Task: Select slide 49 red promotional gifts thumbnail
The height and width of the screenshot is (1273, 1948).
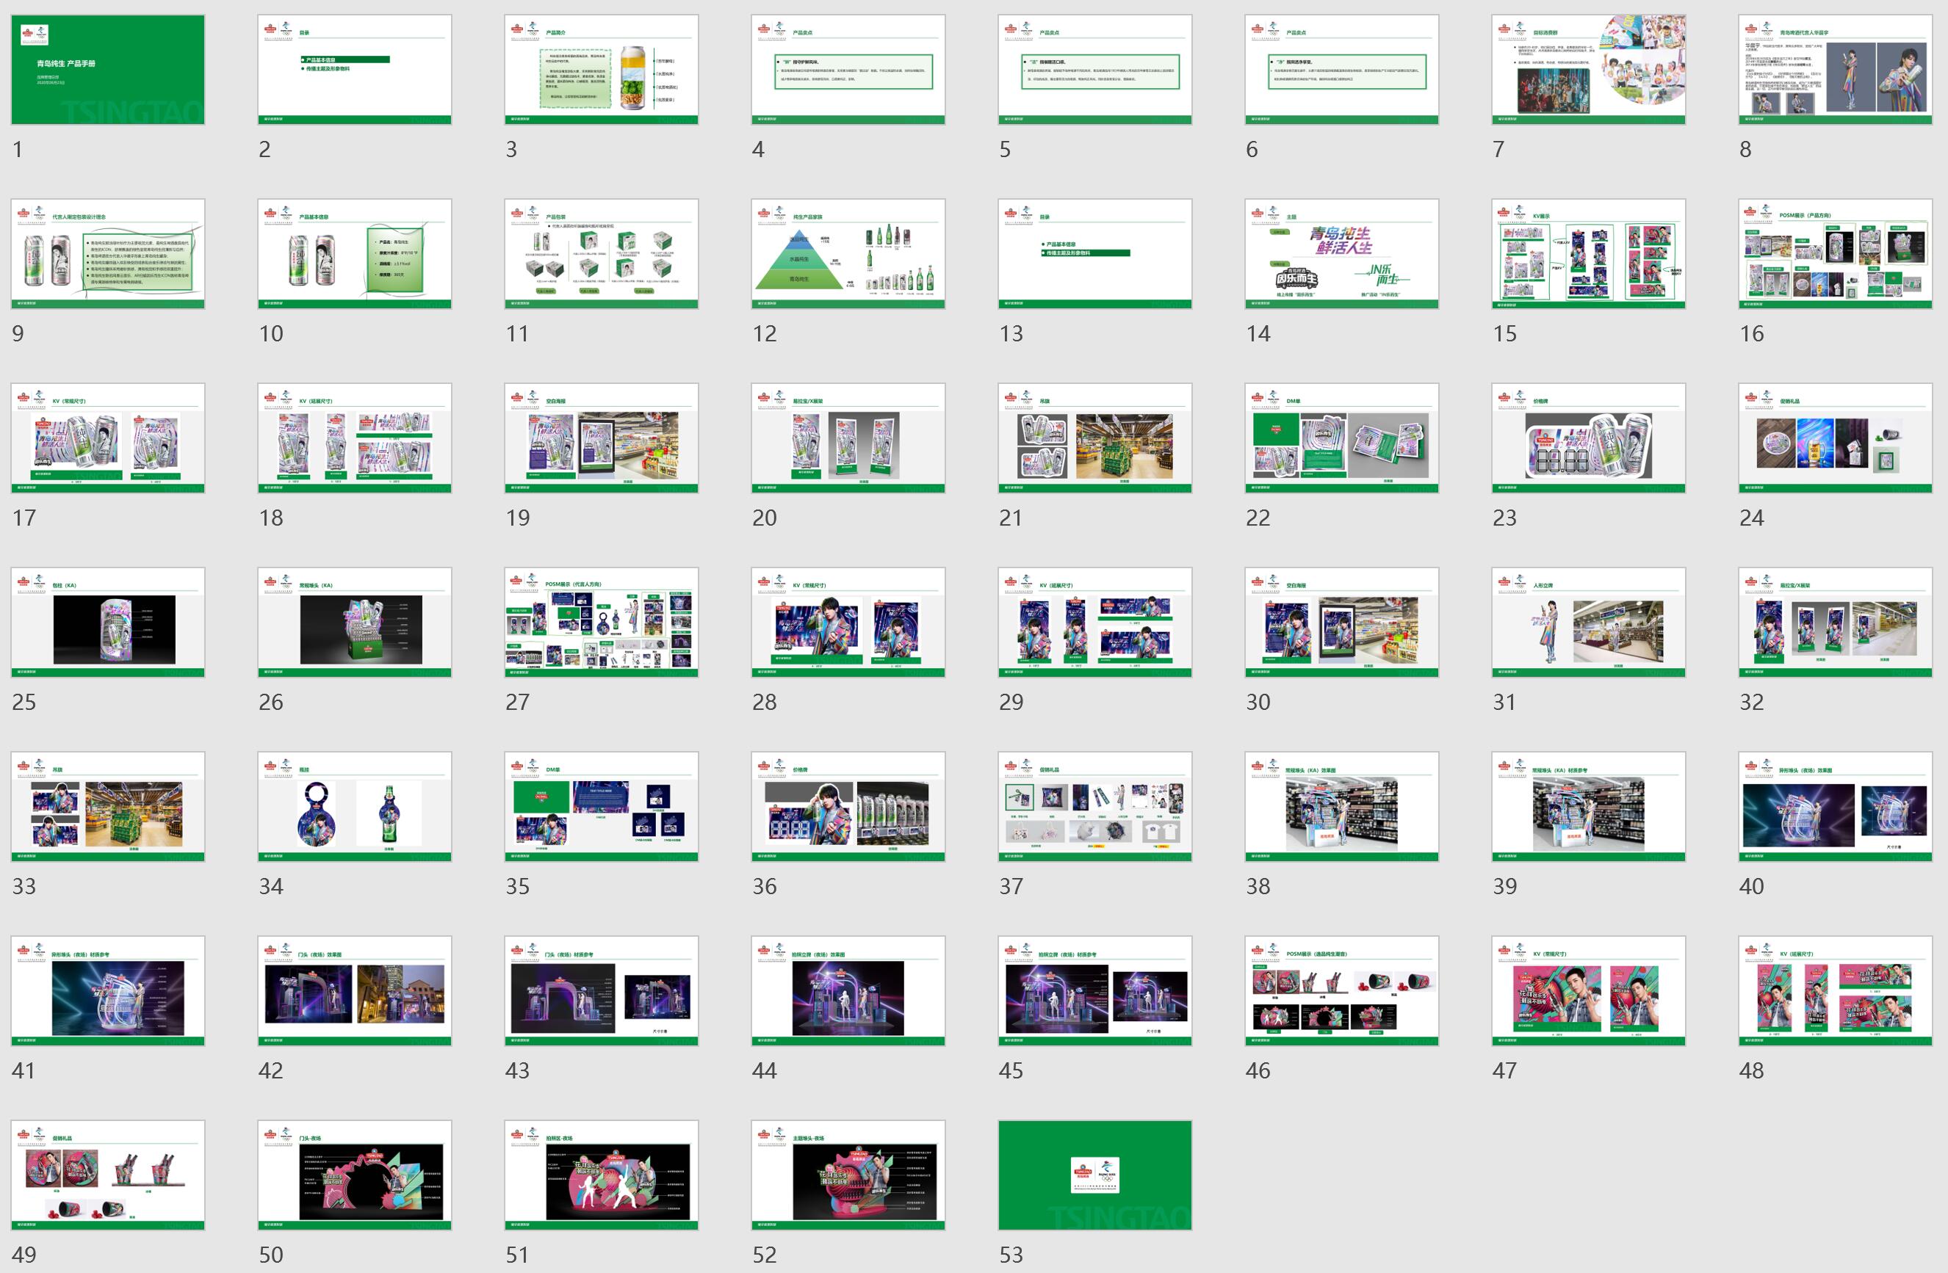Action: pyautogui.click(x=108, y=1175)
